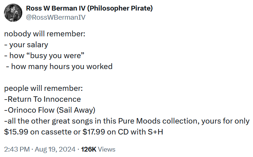Click the "nobody will remember:" line
This screenshot has width=253, height=157.
coord(45,34)
